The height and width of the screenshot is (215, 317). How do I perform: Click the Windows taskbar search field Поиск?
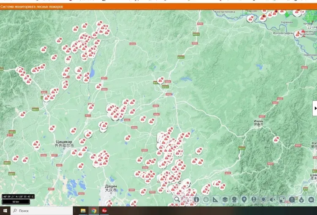coord(42,210)
